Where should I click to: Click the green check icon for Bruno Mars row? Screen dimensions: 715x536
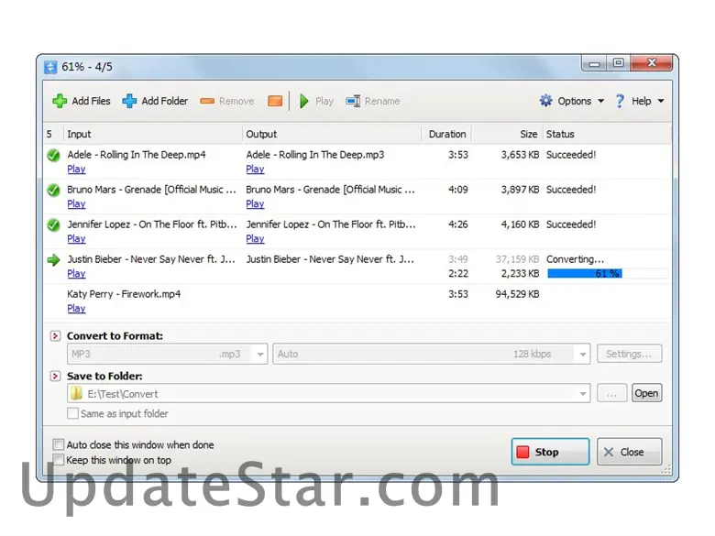(54, 190)
